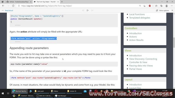The height and width of the screenshot is (98, 175).
Task: Open the Partial Views link
Action: (136, 69)
